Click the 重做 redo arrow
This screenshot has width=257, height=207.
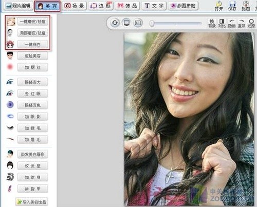242,24
